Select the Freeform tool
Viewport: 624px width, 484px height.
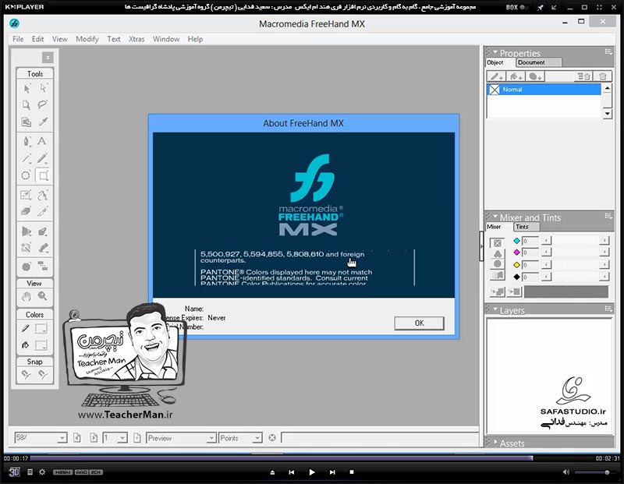pos(43,195)
